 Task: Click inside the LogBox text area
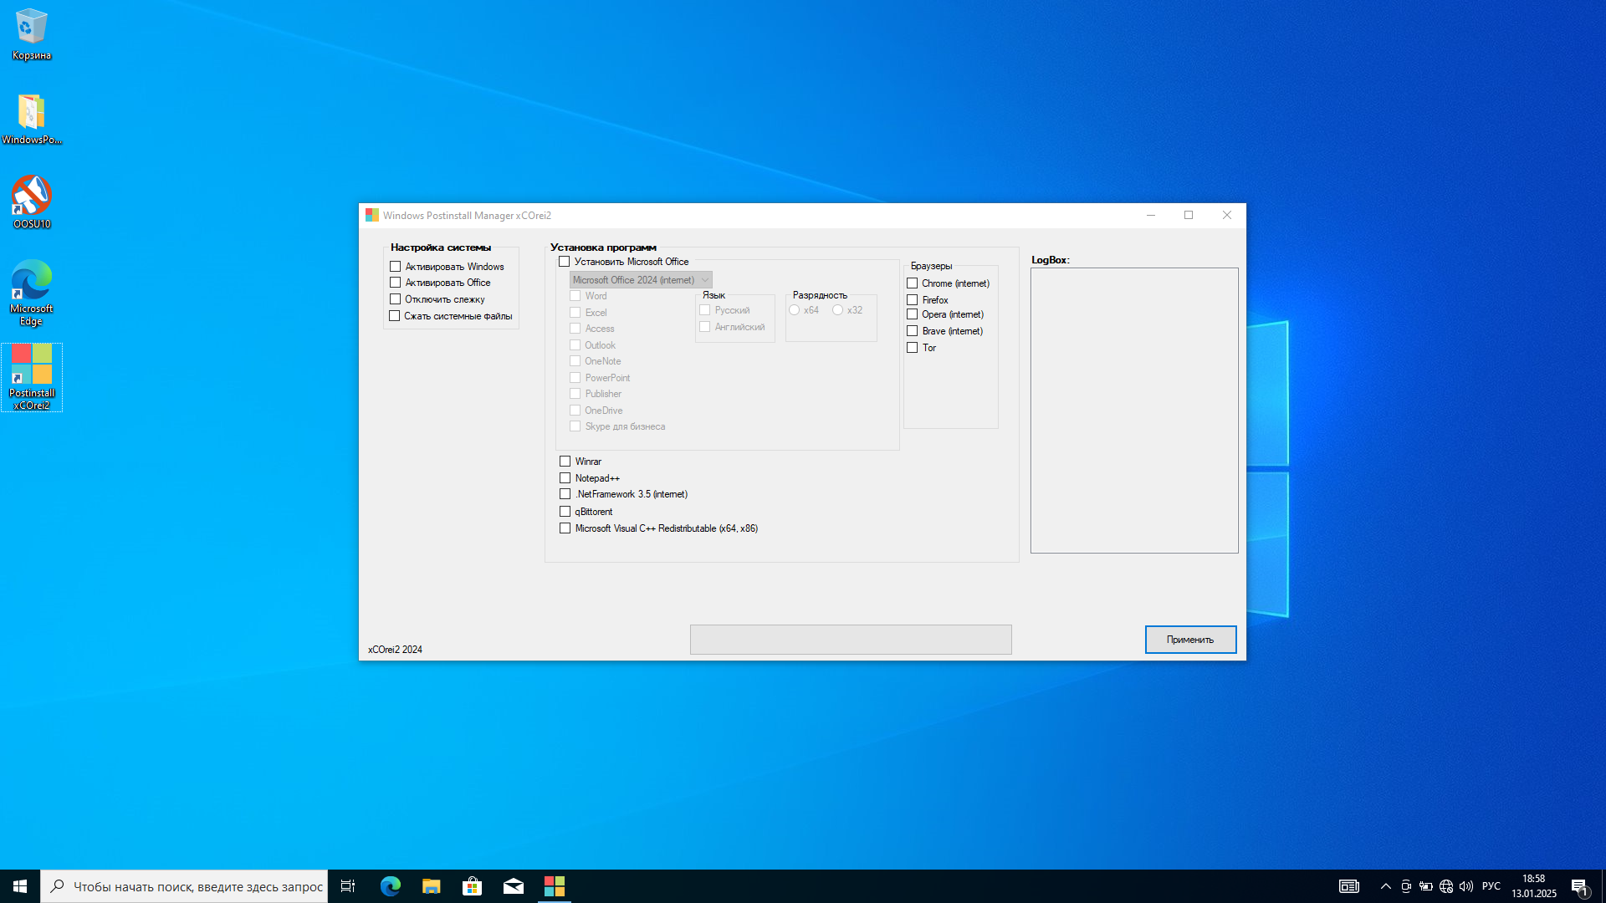1134,411
